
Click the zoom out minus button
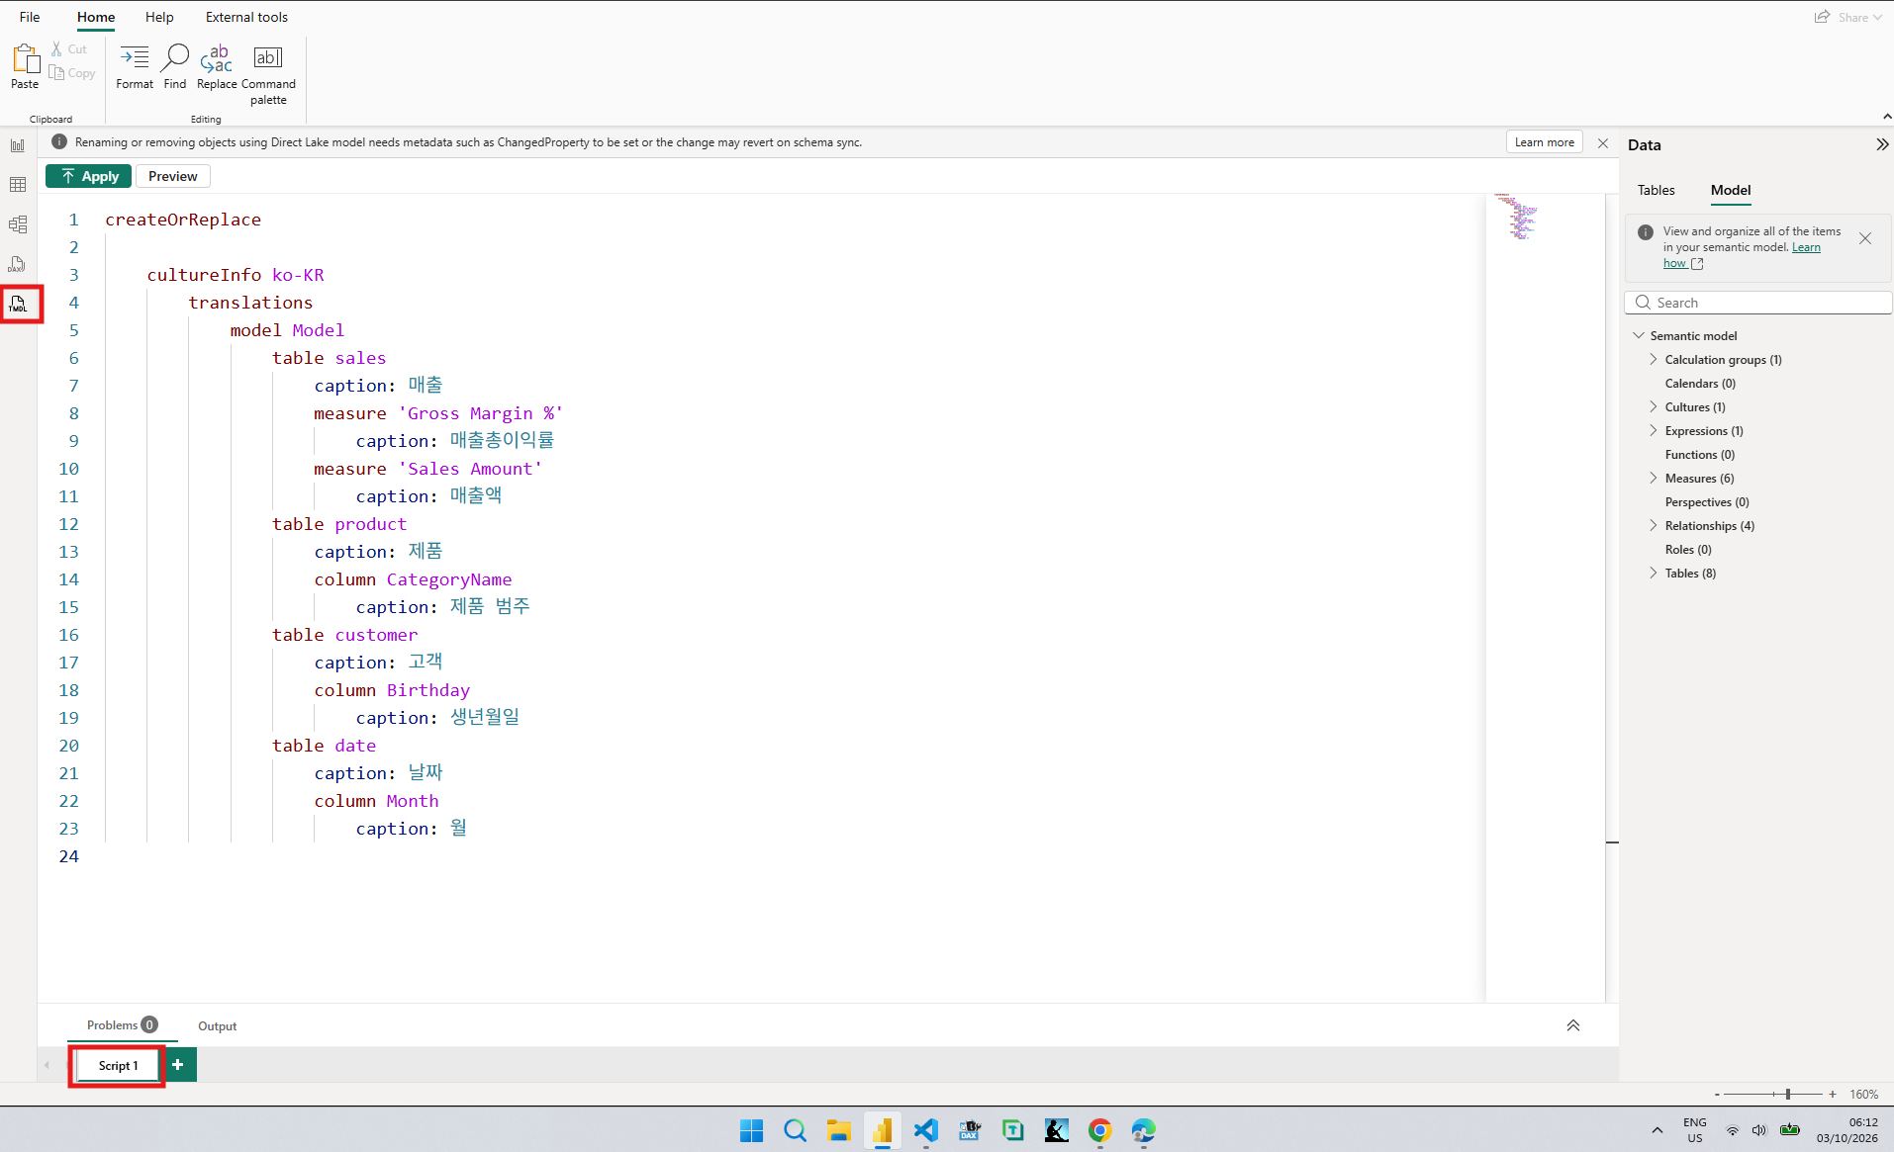1717,1095
